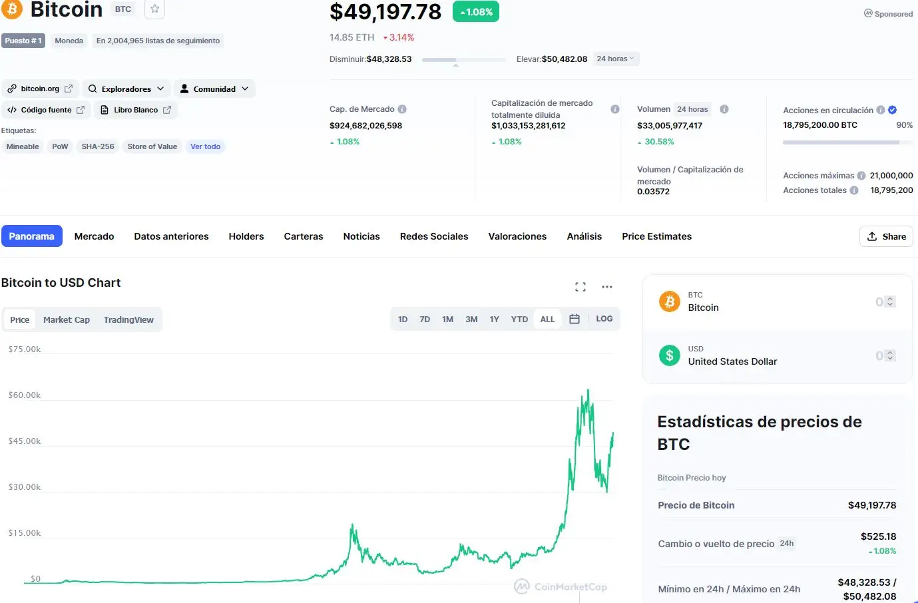Click the Moneda category tag
This screenshot has height=603, width=918.
point(69,41)
